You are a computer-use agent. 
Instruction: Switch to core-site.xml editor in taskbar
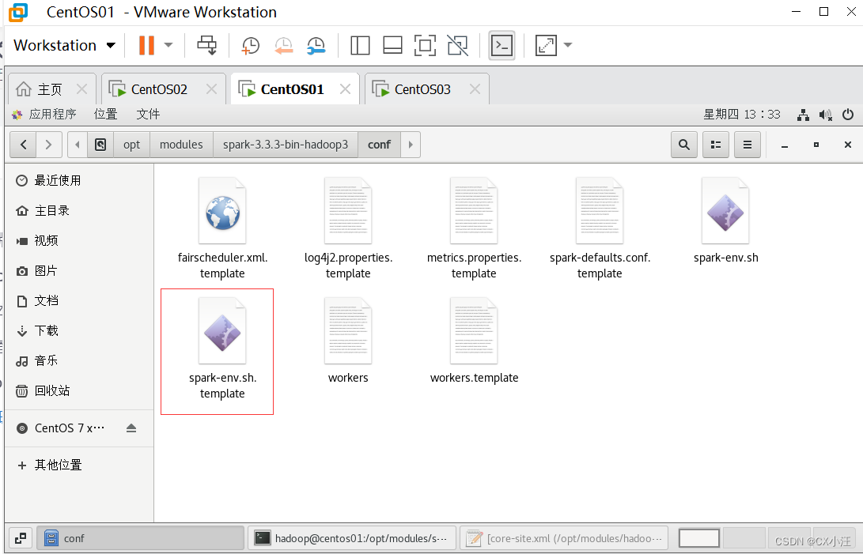[564, 538]
